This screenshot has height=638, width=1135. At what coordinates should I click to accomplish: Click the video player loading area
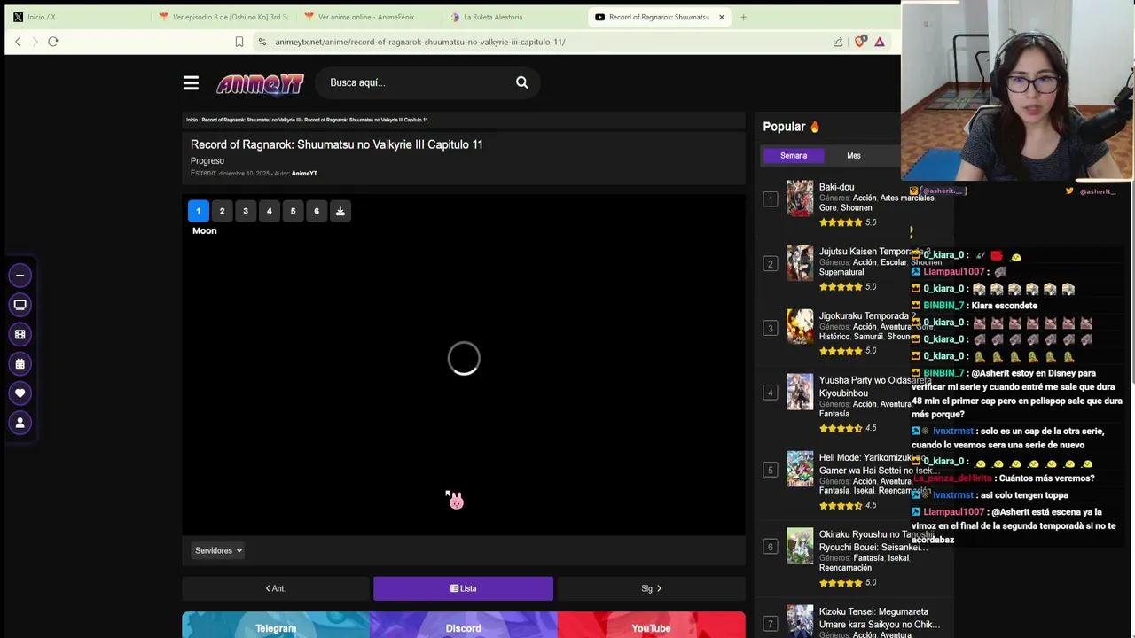pos(464,359)
